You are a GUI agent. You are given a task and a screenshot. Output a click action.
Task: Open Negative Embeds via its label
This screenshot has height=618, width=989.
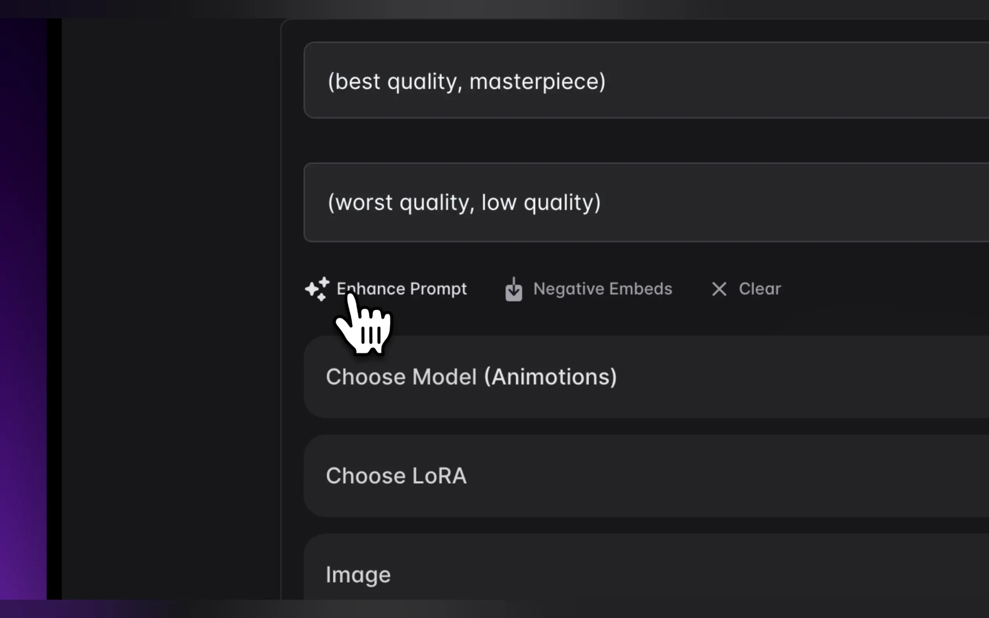pyautogui.click(x=602, y=289)
